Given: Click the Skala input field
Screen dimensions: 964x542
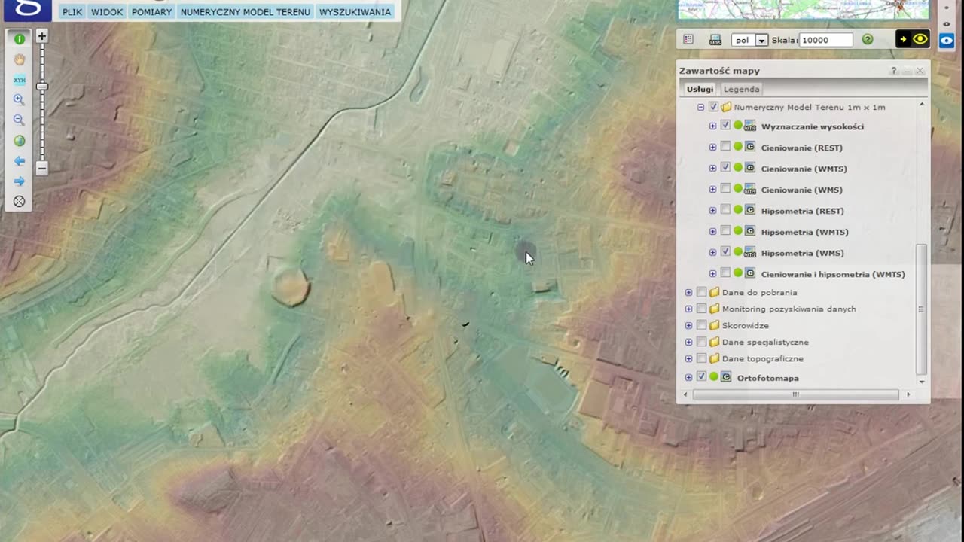Looking at the screenshot, I should point(826,40).
